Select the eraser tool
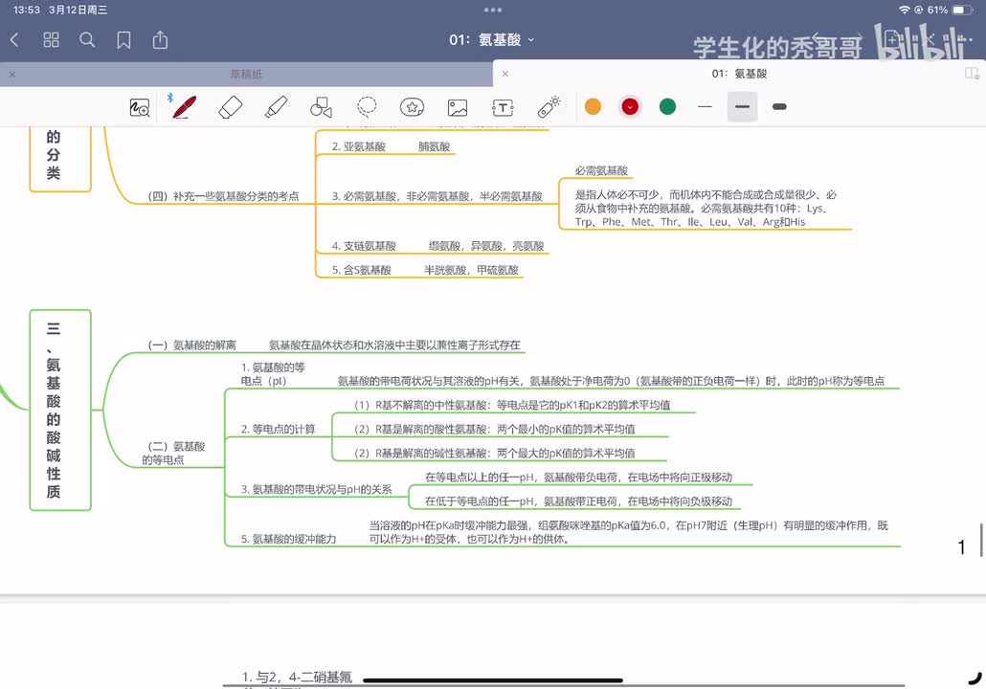The image size is (986, 689). [x=230, y=107]
